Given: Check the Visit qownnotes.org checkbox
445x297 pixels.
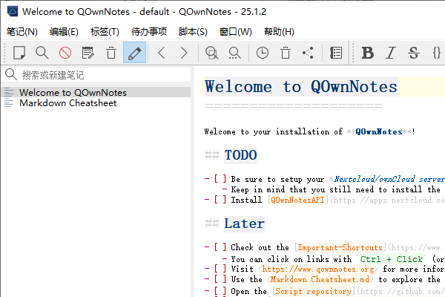Looking at the screenshot, I should point(220,269).
